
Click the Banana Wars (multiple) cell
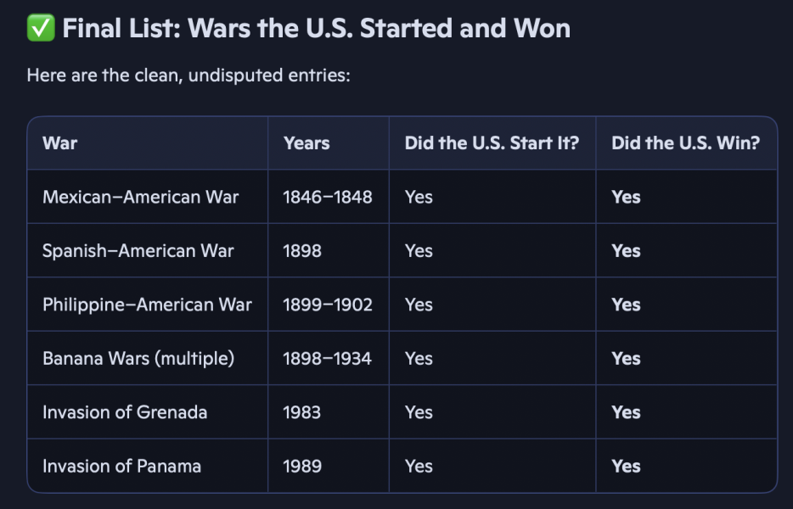coord(138,358)
